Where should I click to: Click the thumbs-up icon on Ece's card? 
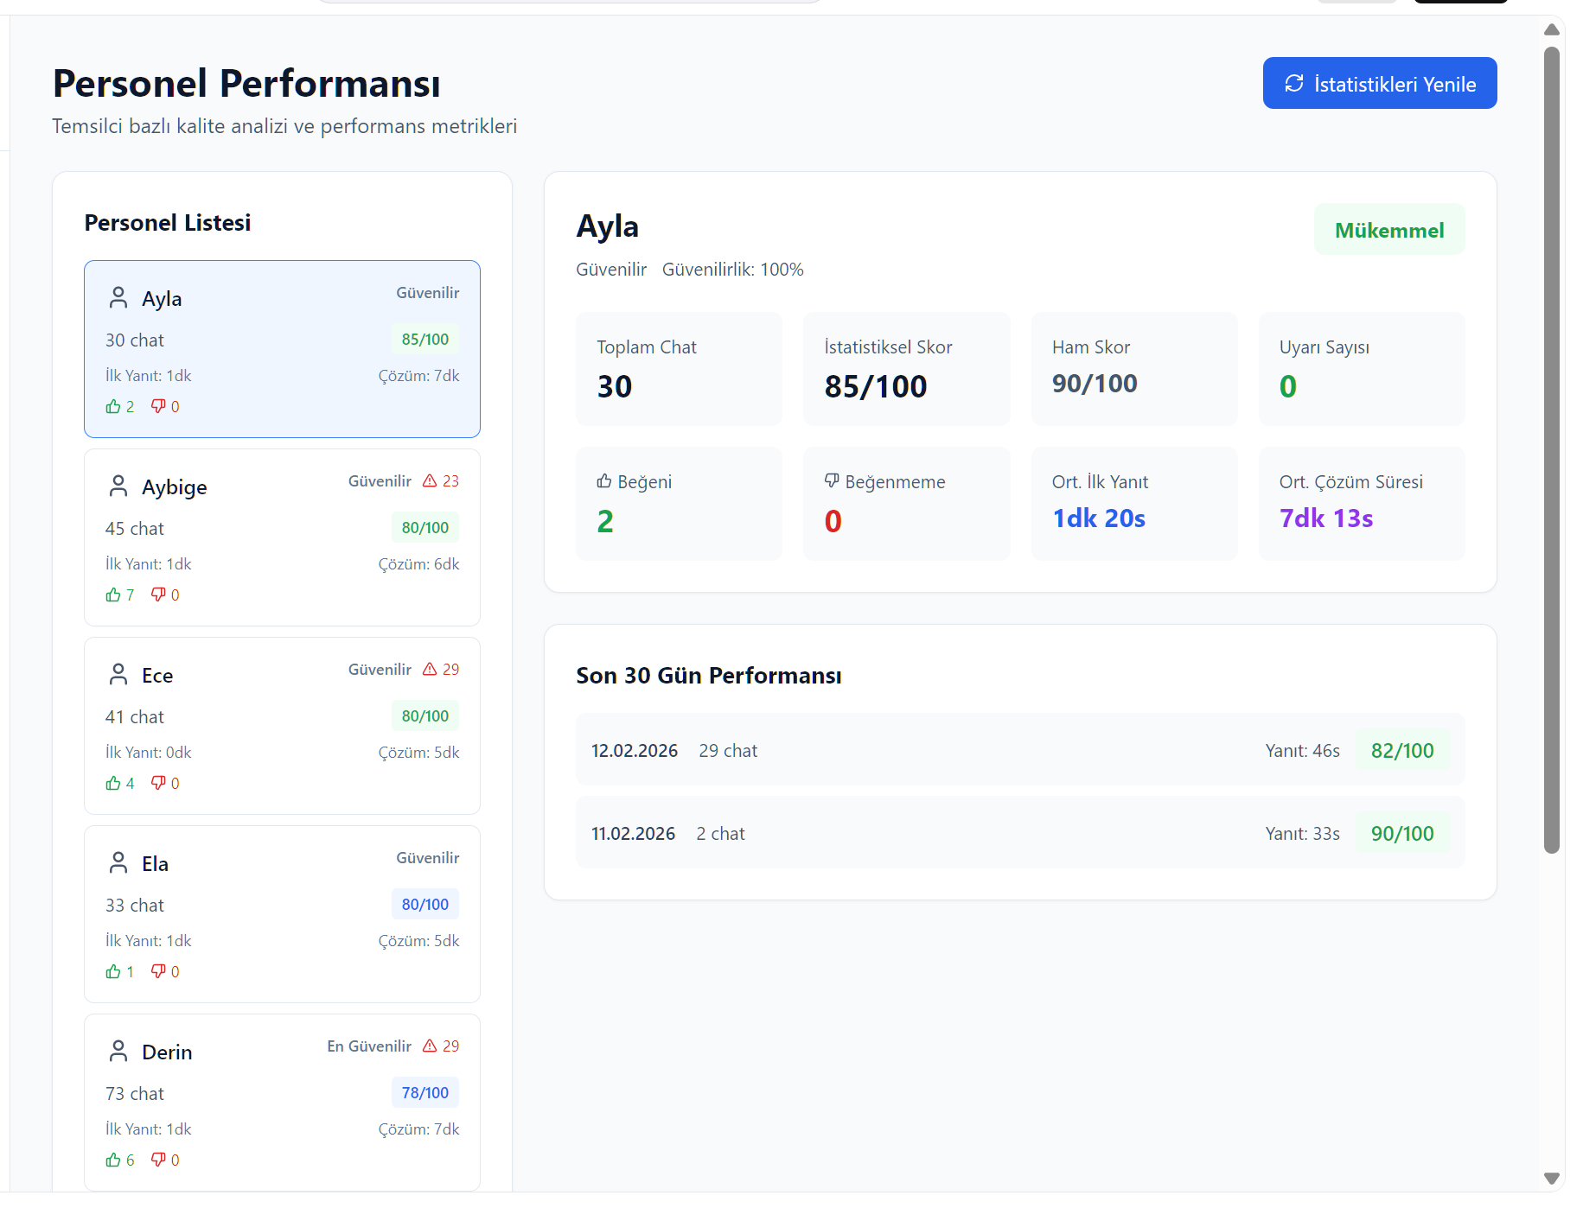coord(113,784)
